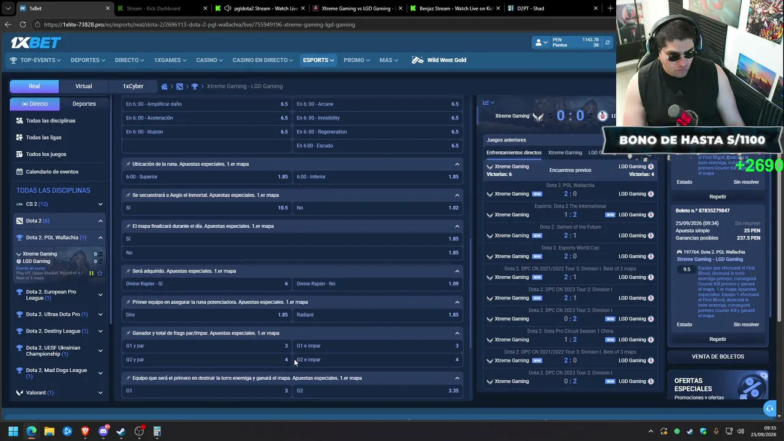
Task: Click the 1XBET logo
Action: coord(36,42)
